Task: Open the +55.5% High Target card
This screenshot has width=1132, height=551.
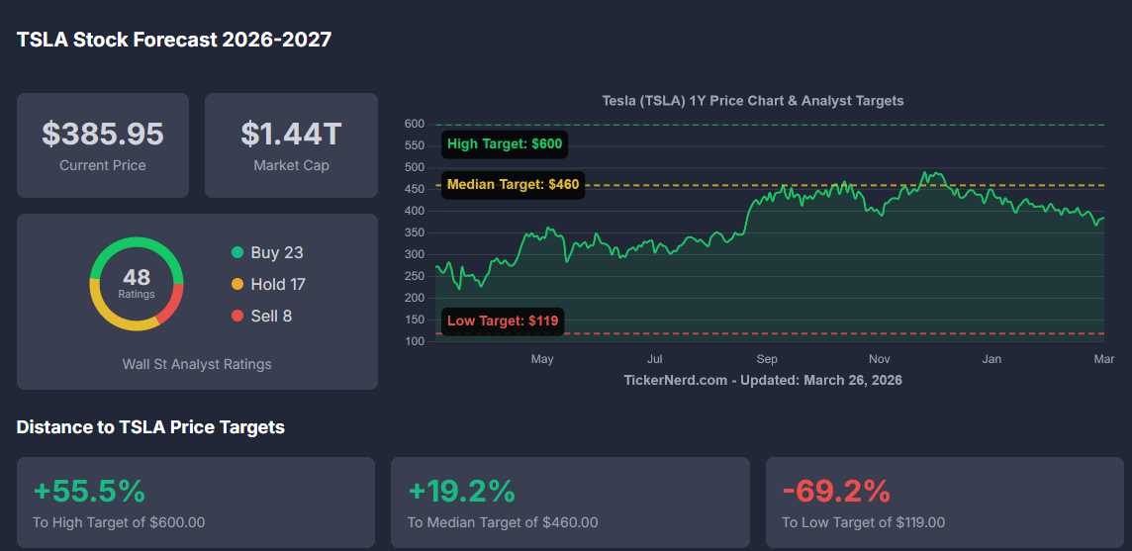Action: pos(196,503)
